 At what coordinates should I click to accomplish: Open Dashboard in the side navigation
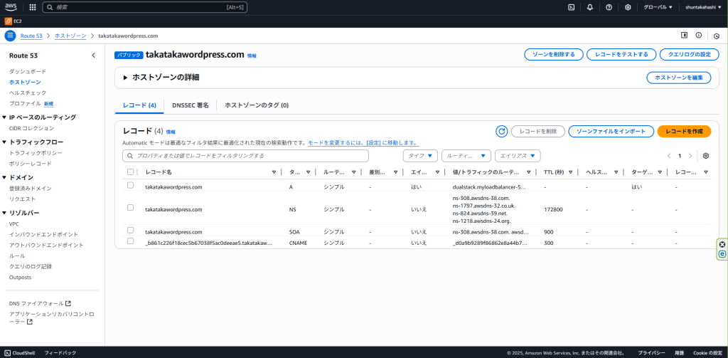coord(28,72)
